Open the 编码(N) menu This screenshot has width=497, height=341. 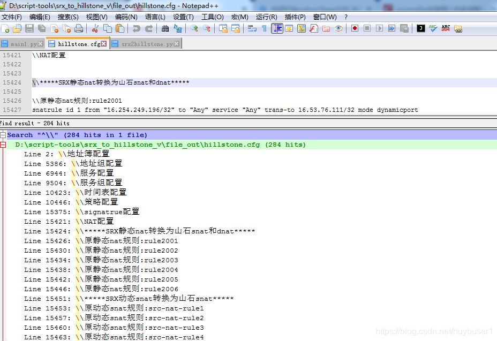pos(126,17)
